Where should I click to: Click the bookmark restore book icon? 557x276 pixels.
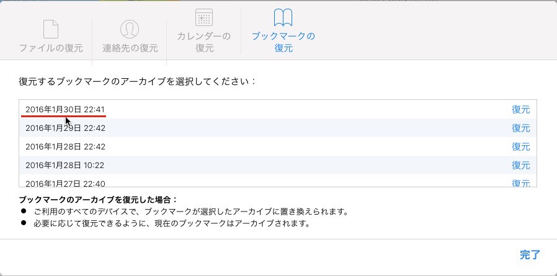tap(283, 17)
